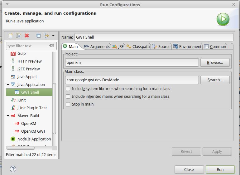Delete selected launch configuration with red X
The image size is (240, 175).
[27, 35]
